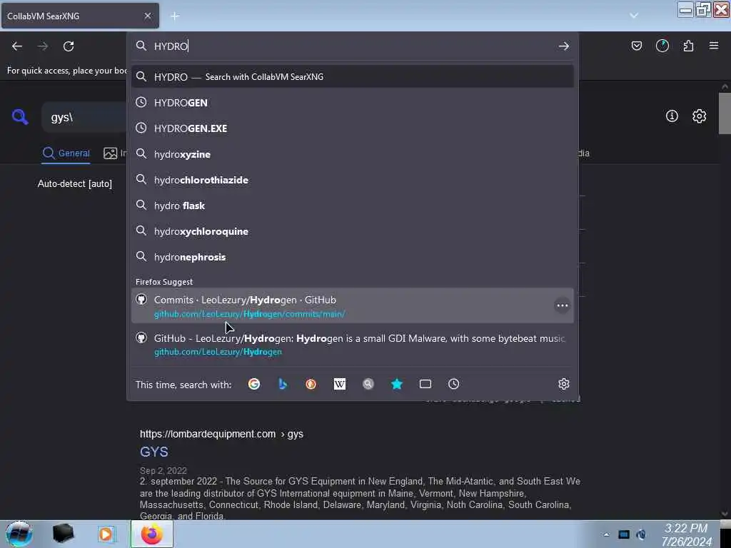Search history with the clock icon
The width and height of the screenshot is (731, 548).
tap(453, 384)
